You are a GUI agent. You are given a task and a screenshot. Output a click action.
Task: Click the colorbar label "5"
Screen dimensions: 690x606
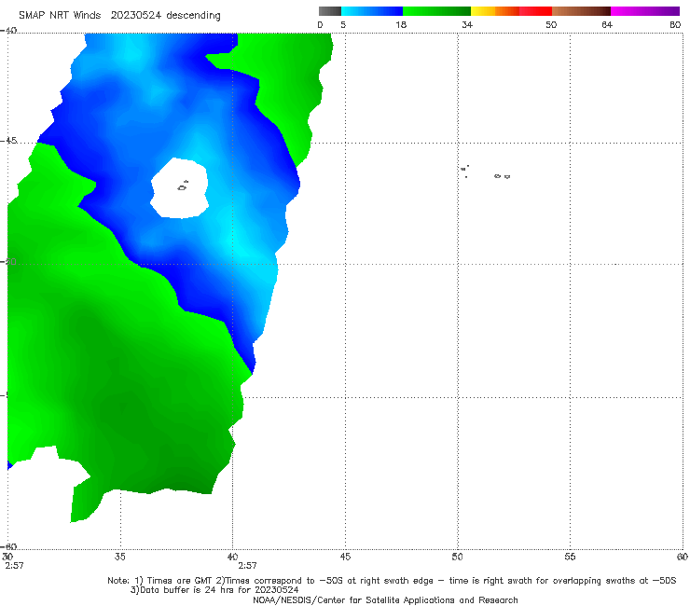click(343, 24)
